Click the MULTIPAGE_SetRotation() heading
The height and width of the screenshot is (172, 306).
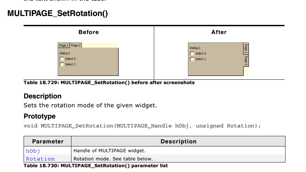click(x=57, y=13)
